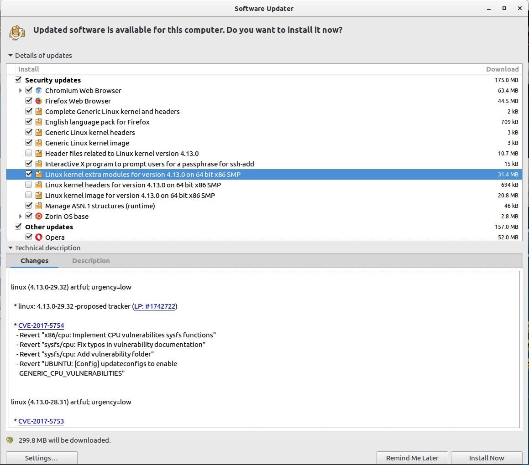529x465 pixels.
Task: Click package icon for Manage ASN.1 structures
Action: (39, 206)
